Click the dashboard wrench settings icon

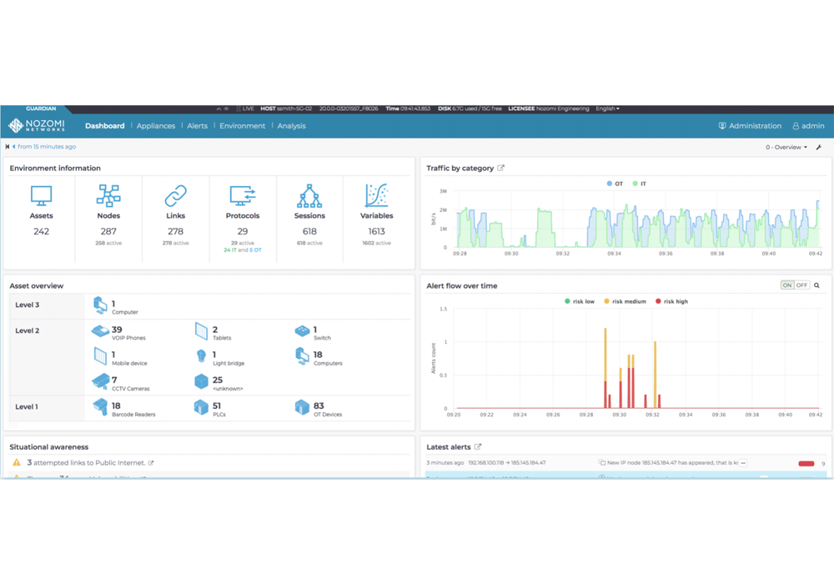click(819, 148)
